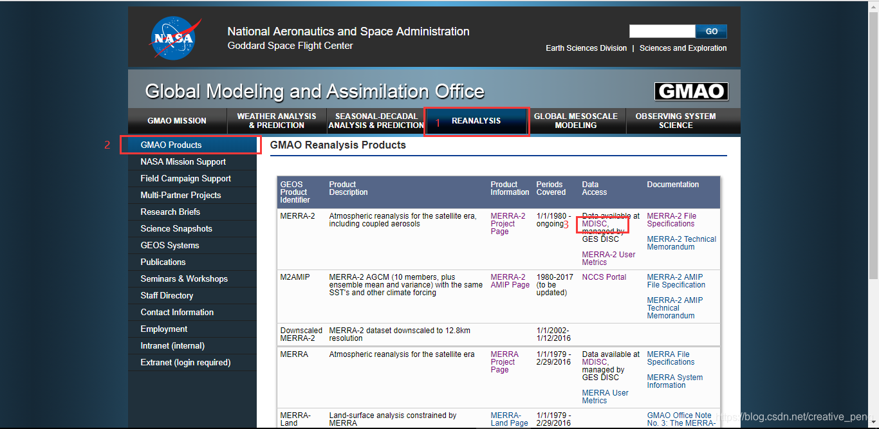Open Earth Sciences Division link
Image resolution: width=879 pixels, height=429 pixels.
[x=586, y=48]
